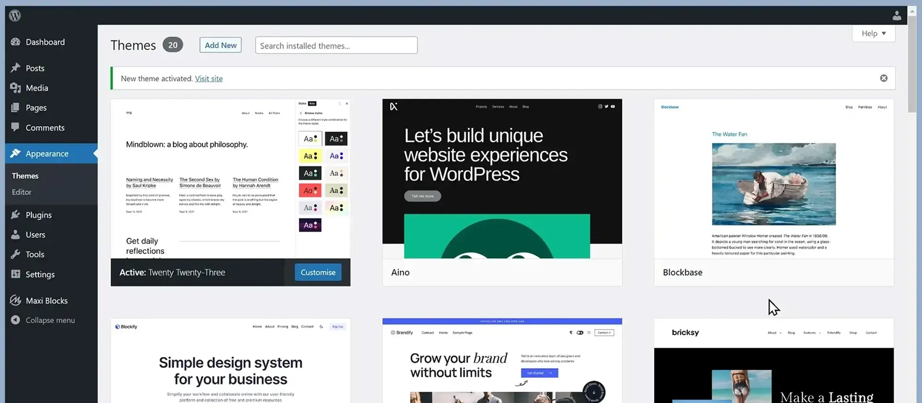The width and height of the screenshot is (922, 403).
Task: Click Collapse menu text
Action: [x=50, y=320]
